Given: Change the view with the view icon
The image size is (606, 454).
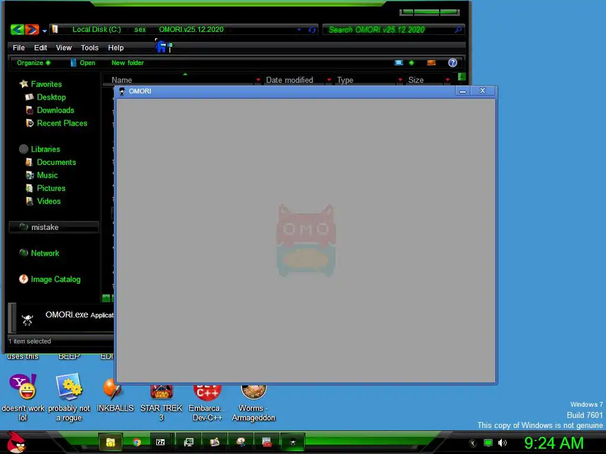Looking at the screenshot, I should click(x=399, y=63).
